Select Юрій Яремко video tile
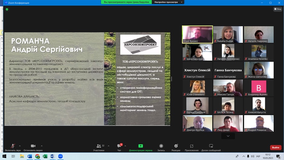The height and width of the screenshot is (160, 284). coord(198,34)
